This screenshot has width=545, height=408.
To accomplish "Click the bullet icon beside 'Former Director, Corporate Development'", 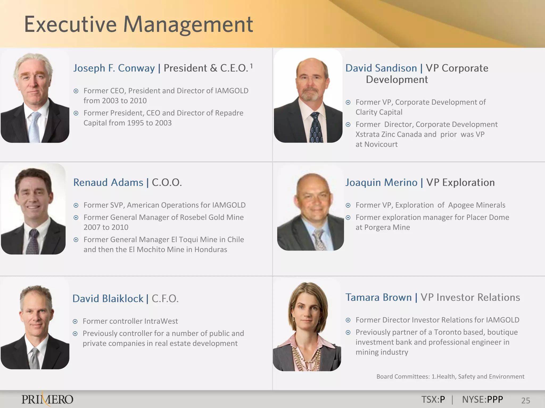I will coord(348,125).
